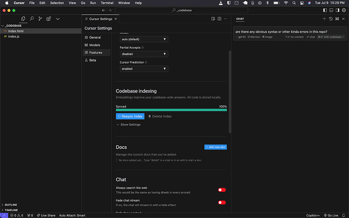Viewport: 349px width, 218px height.
Task: Start a new chat with plus icon
Action: [x=324, y=19]
